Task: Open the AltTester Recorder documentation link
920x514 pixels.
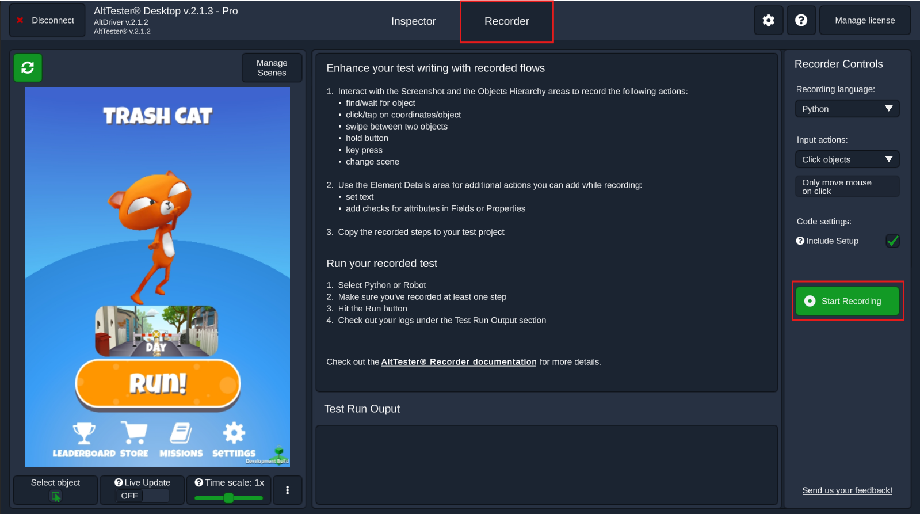Action: (x=459, y=362)
